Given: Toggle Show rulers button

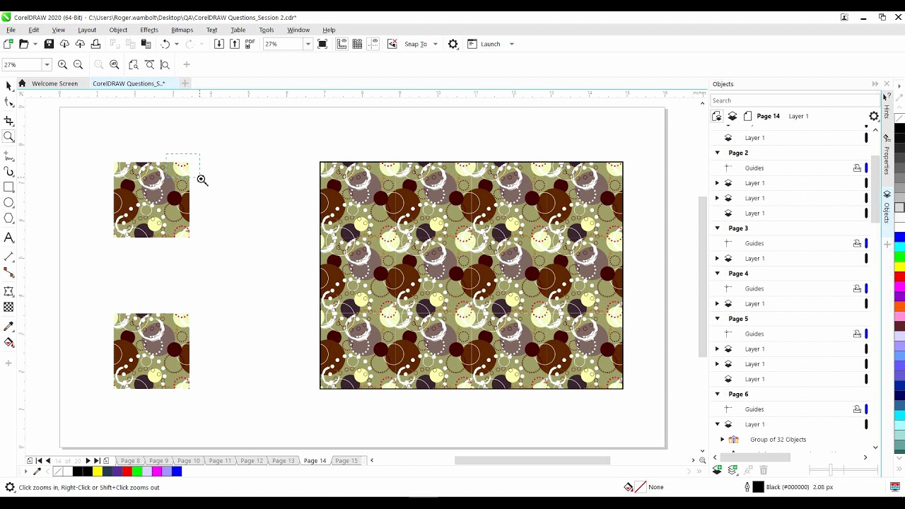Looking at the screenshot, I should [x=342, y=44].
